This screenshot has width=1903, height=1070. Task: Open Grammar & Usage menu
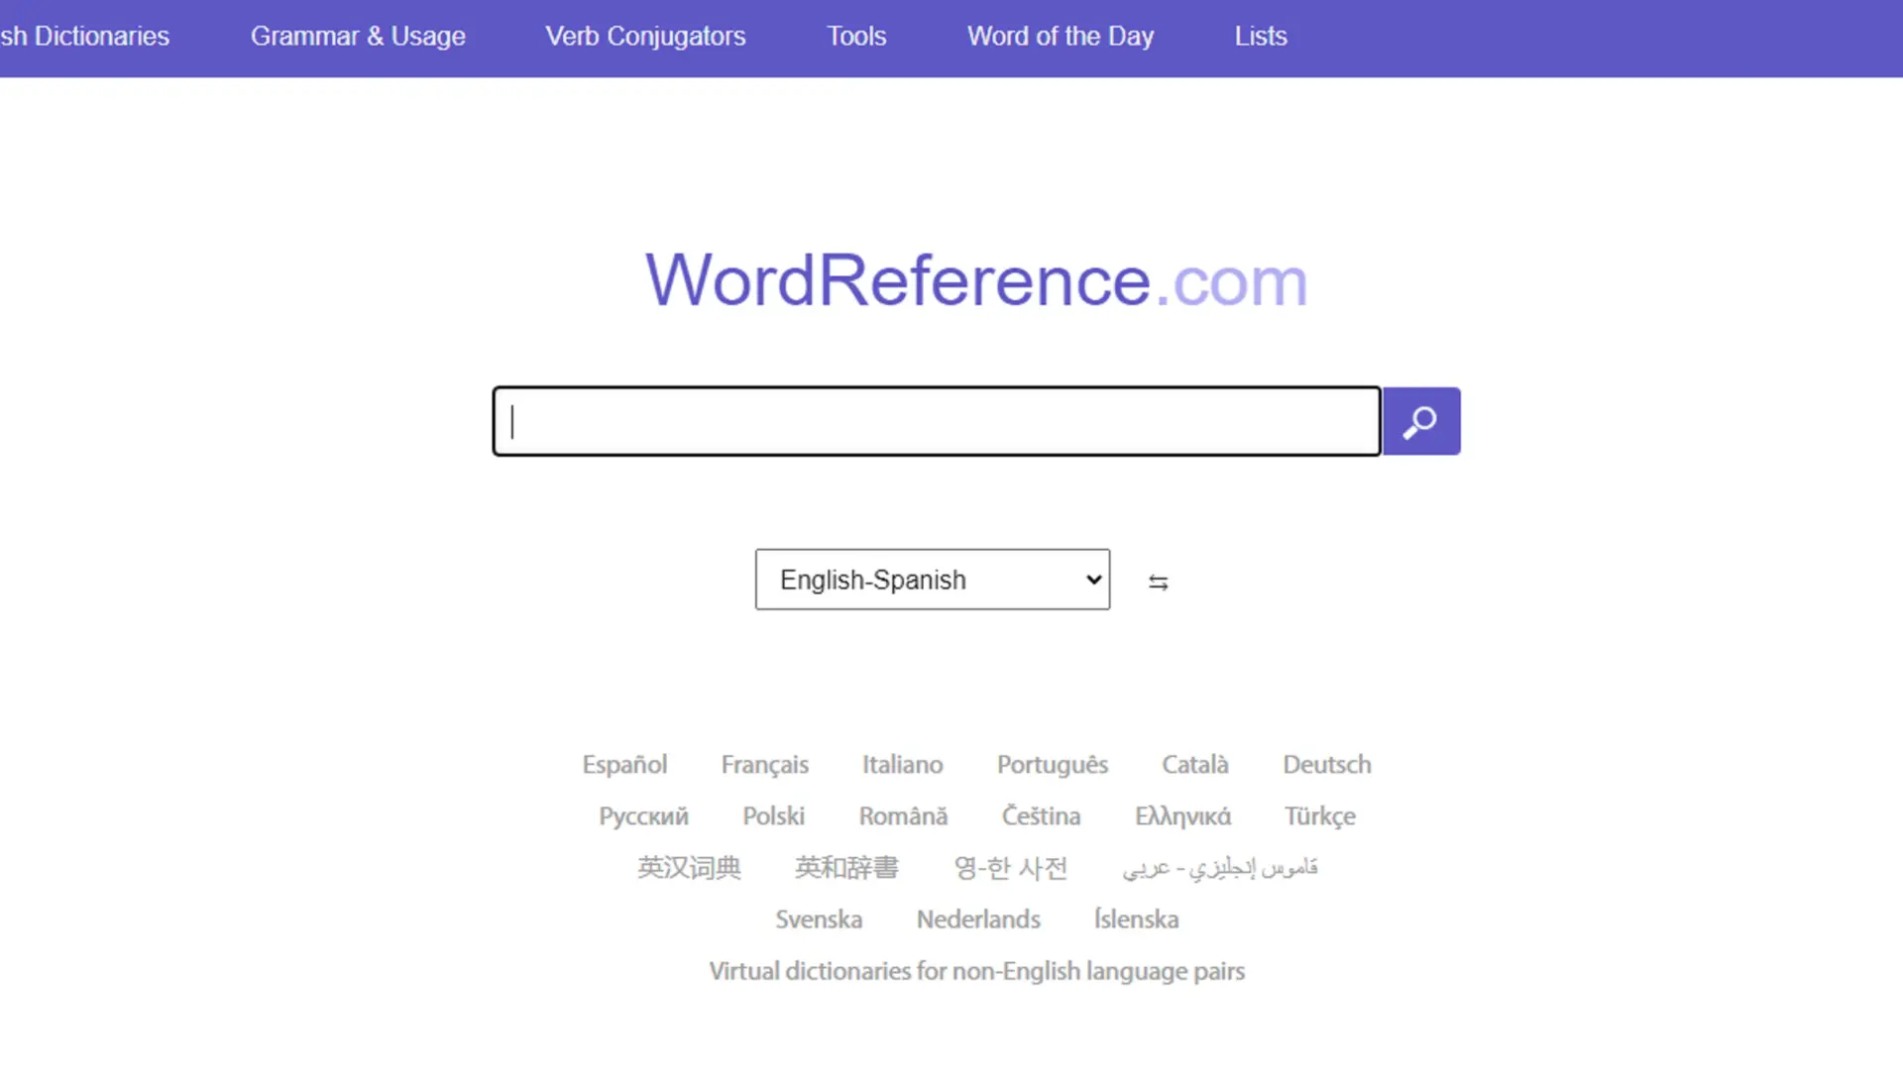click(360, 36)
